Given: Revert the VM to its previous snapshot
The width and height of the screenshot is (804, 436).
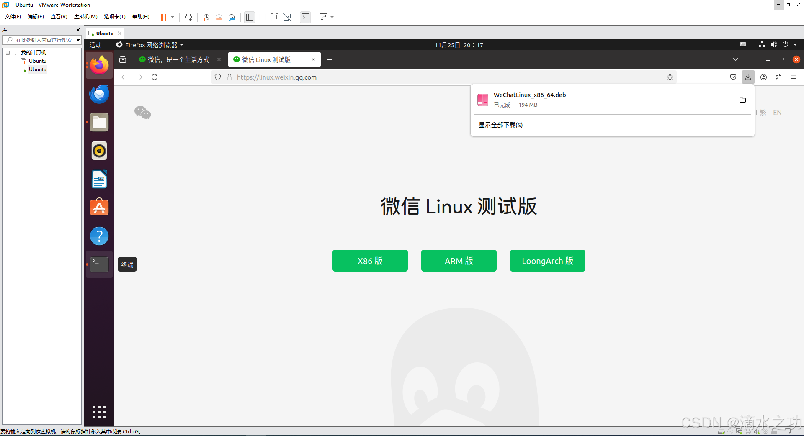Looking at the screenshot, I should [219, 17].
